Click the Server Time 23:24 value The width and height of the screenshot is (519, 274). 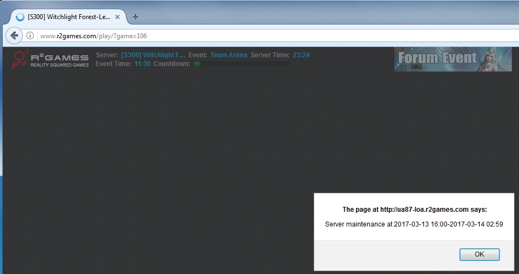[x=301, y=55]
